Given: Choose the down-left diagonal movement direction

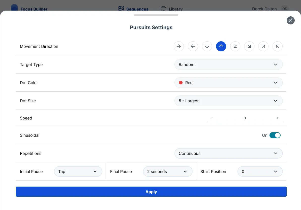Looking at the screenshot, I should tap(235, 46).
